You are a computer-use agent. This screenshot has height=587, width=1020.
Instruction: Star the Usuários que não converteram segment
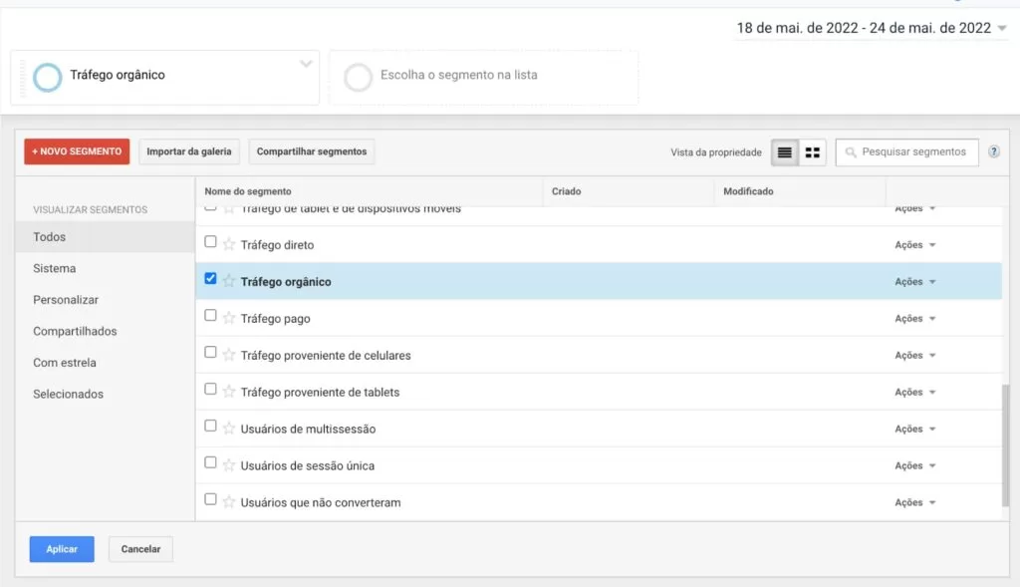(228, 502)
